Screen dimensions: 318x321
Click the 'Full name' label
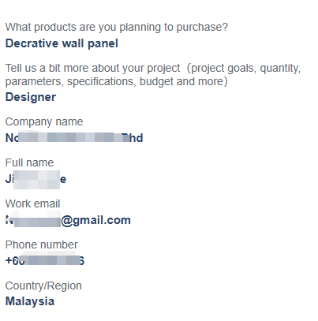pos(29,162)
